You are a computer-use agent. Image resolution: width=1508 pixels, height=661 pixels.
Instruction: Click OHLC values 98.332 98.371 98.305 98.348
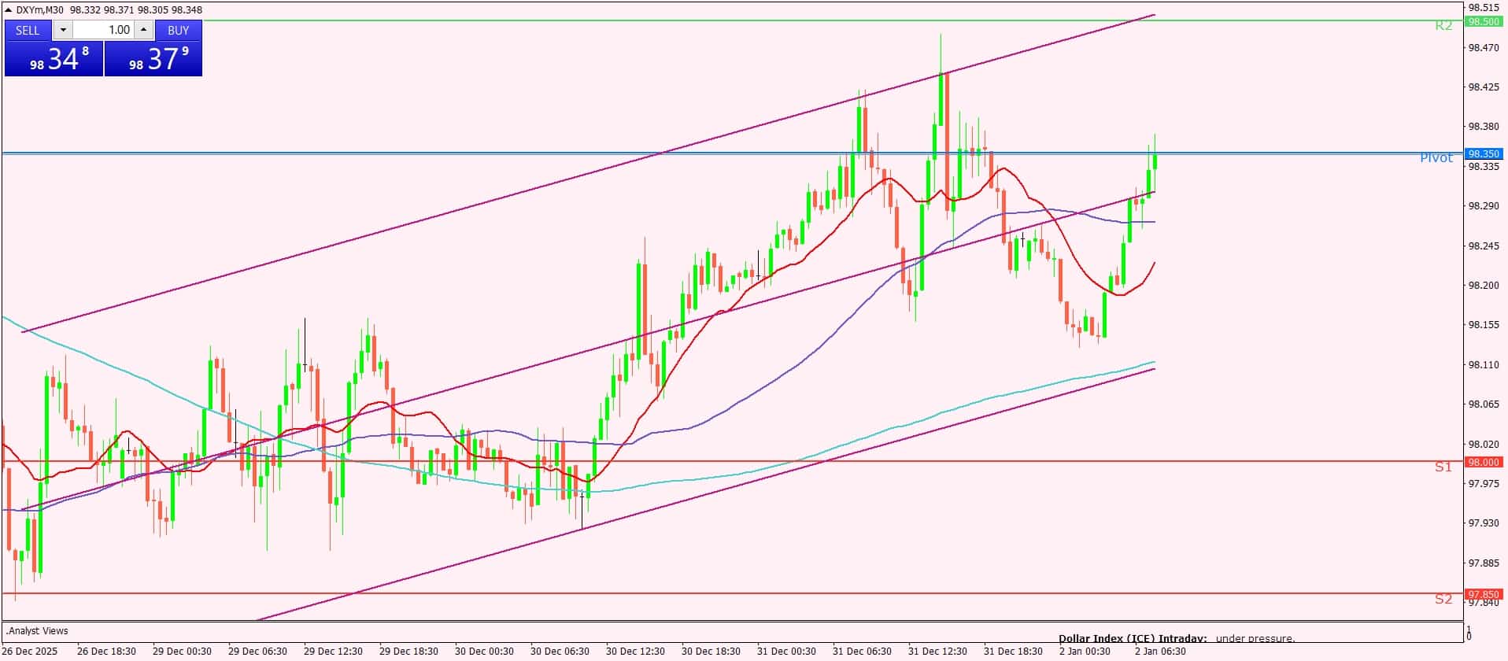(135, 10)
